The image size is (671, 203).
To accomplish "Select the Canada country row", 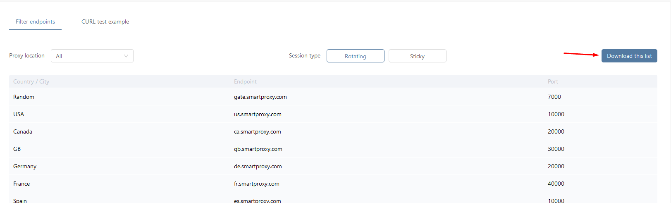I will tap(333, 131).
